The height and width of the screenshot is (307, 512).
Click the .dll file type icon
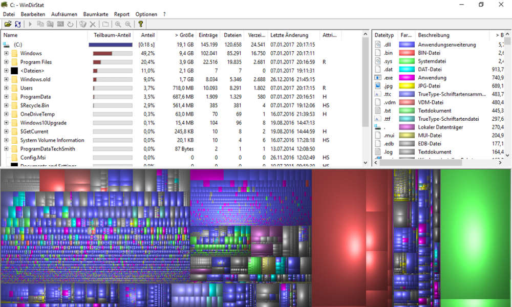(378, 45)
